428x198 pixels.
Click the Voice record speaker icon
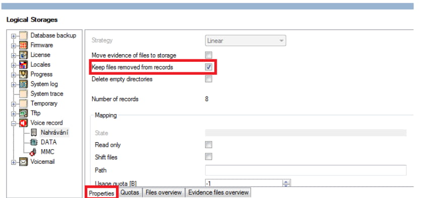pyautogui.click(x=24, y=123)
